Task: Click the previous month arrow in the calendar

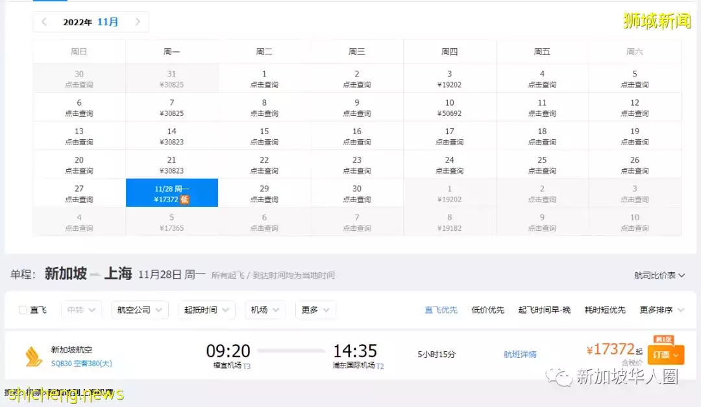Action: click(43, 21)
